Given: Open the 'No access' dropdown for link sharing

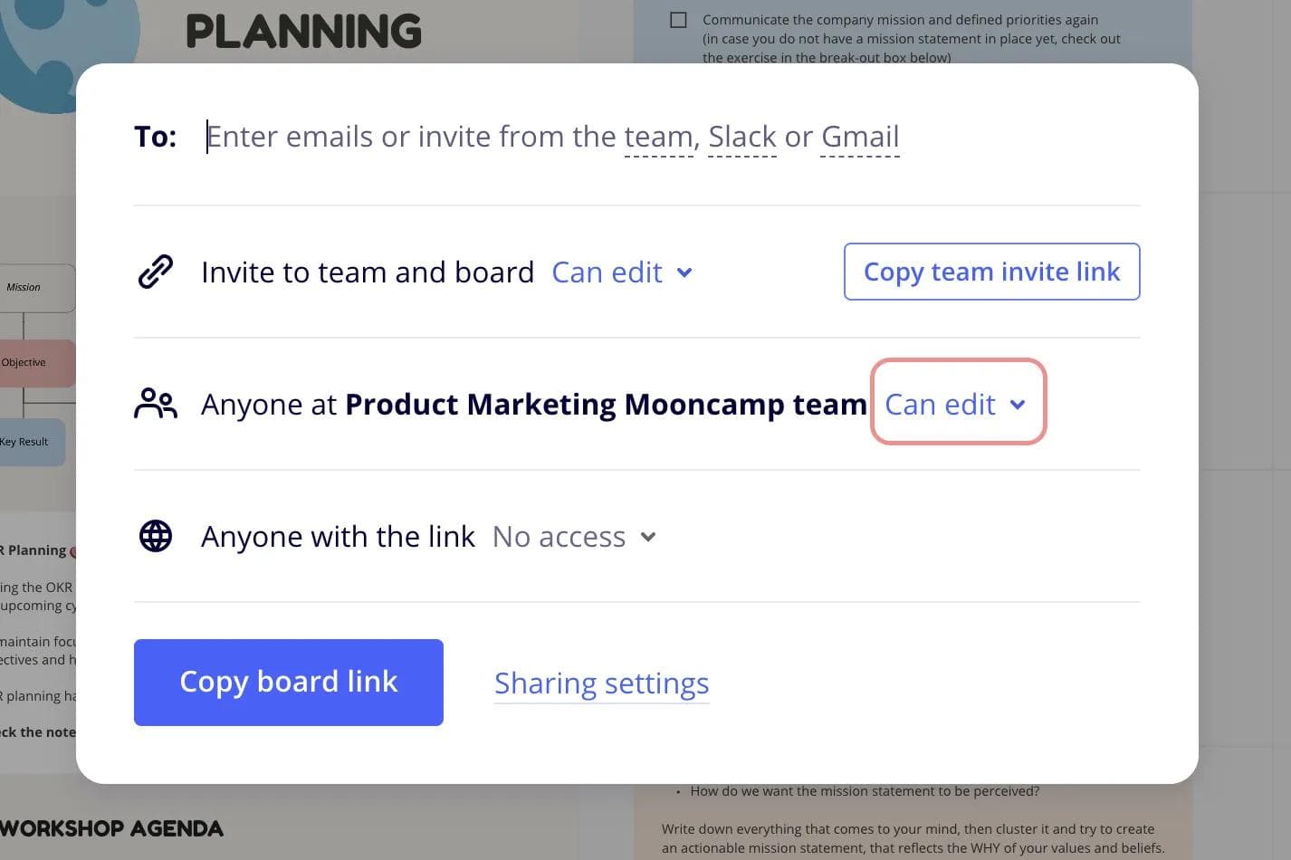Looking at the screenshot, I should (573, 536).
